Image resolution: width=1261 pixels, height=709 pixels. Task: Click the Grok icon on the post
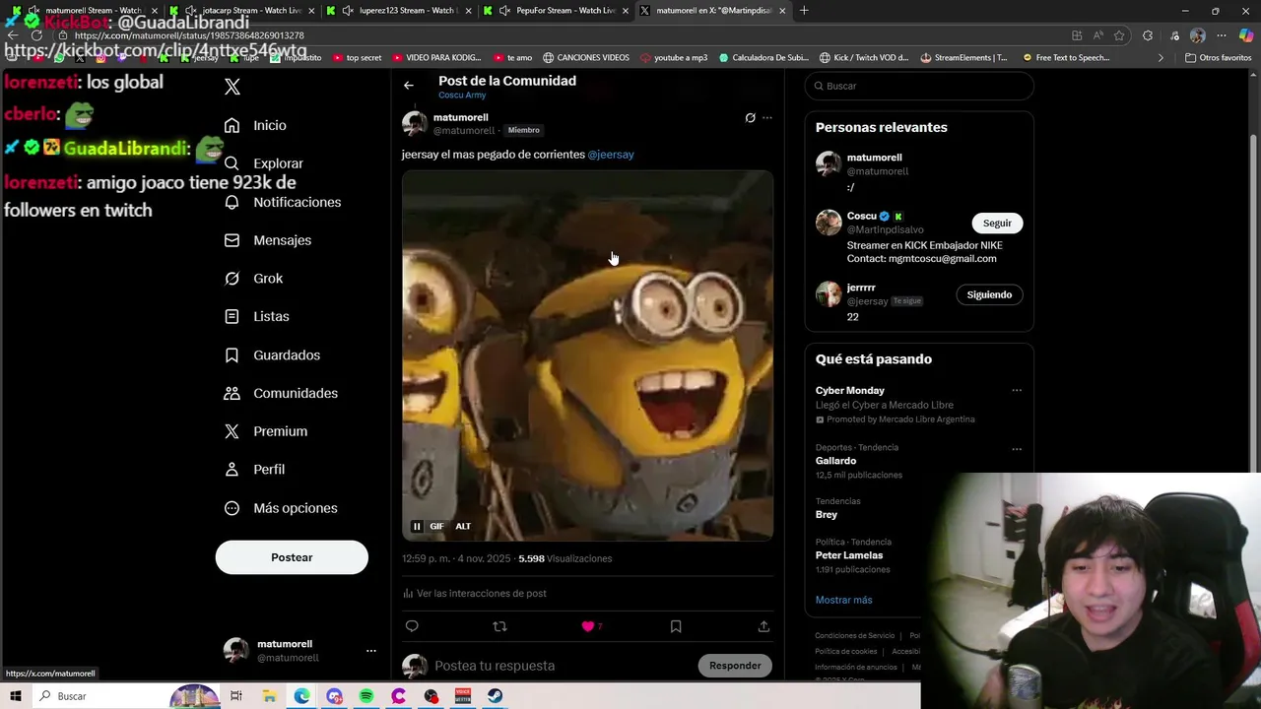[750, 118]
